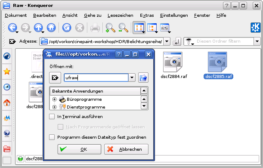Open the Home Folder sidebar tab
Image resolution: width=263 pixels, height=168 pixels.
click(7, 103)
